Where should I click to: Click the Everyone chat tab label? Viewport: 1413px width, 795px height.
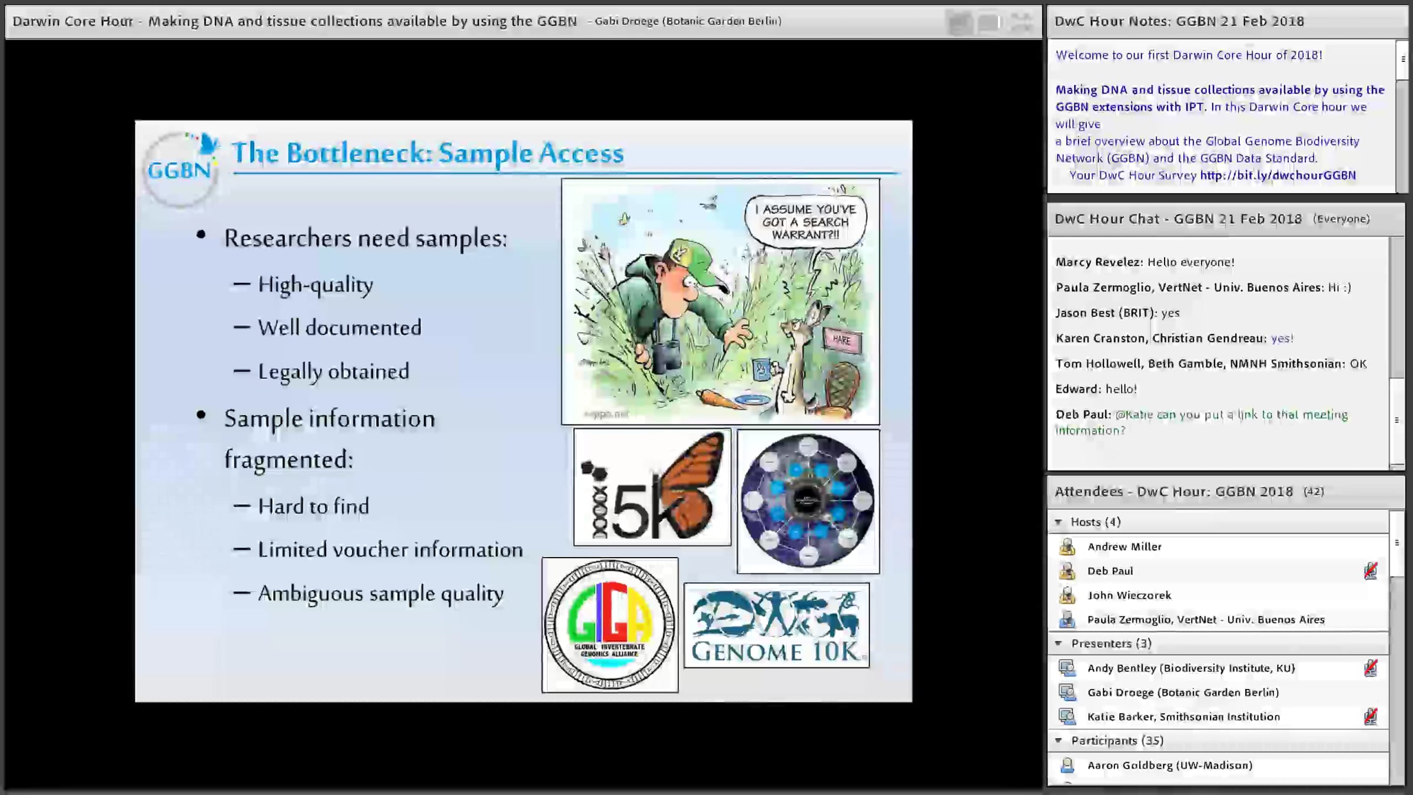1341,219
